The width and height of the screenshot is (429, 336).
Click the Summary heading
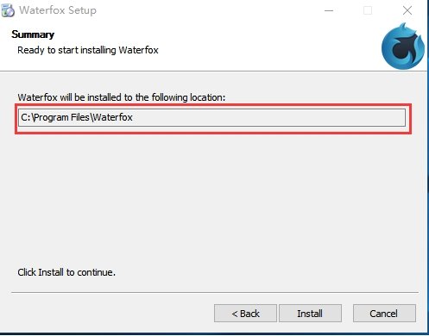[x=33, y=34]
